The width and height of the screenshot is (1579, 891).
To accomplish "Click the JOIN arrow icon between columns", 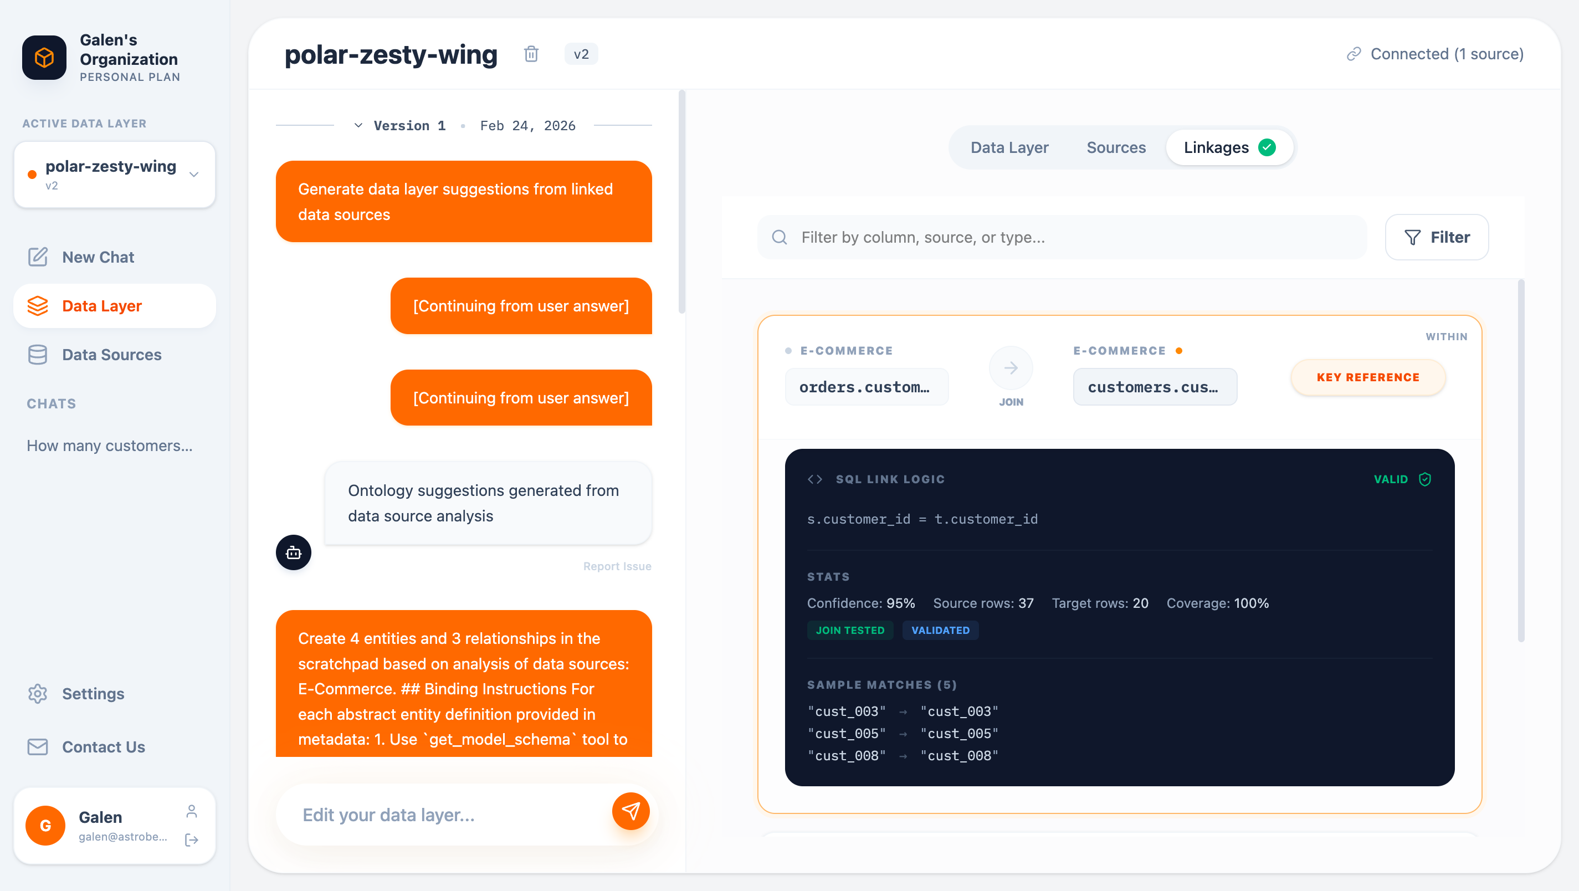I will coord(1011,368).
